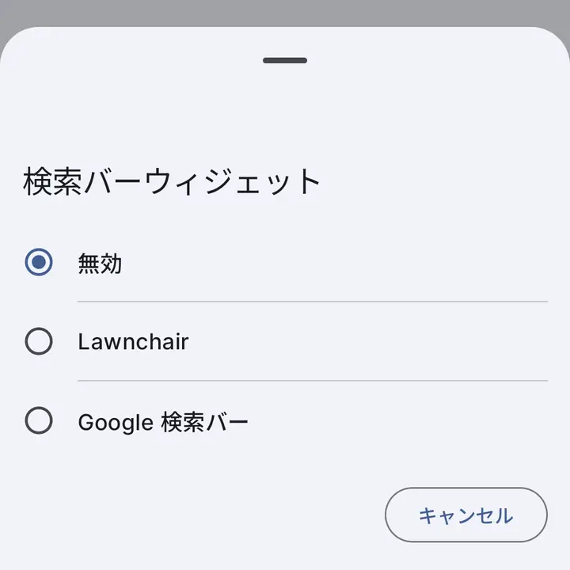Image resolution: width=570 pixels, height=570 pixels.
Task: Click the 検索バー text in the third option
Action: pyautogui.click(x=205, y=422)
